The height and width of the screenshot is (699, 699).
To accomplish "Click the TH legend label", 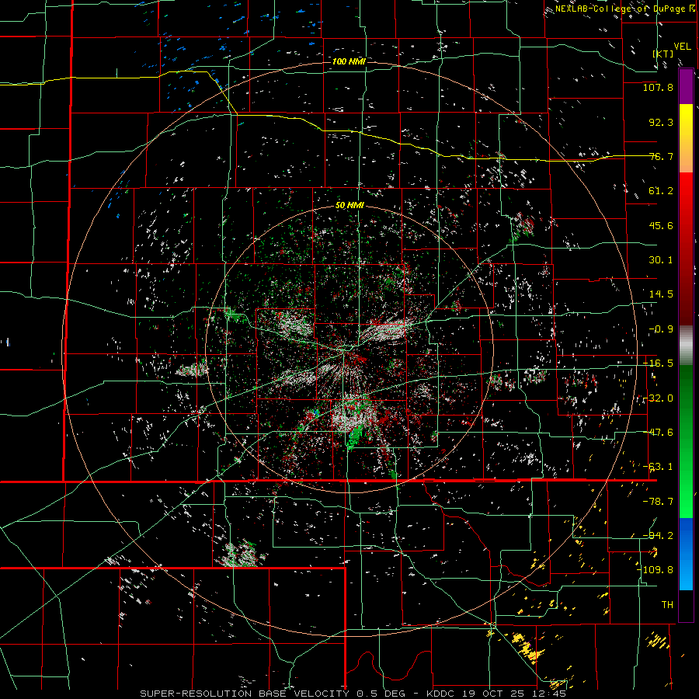I will coord(667,604).
